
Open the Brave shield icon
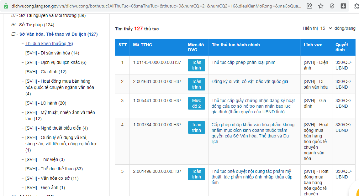[x=332, y=6]
